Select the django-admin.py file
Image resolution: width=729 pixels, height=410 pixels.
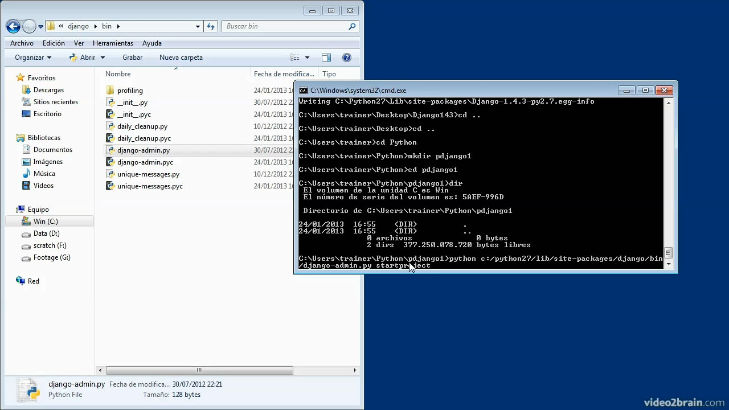pos(144,150)
